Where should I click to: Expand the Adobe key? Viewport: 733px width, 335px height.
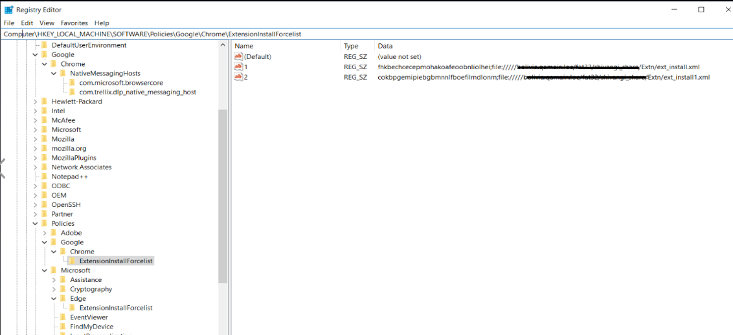point(45,233)
